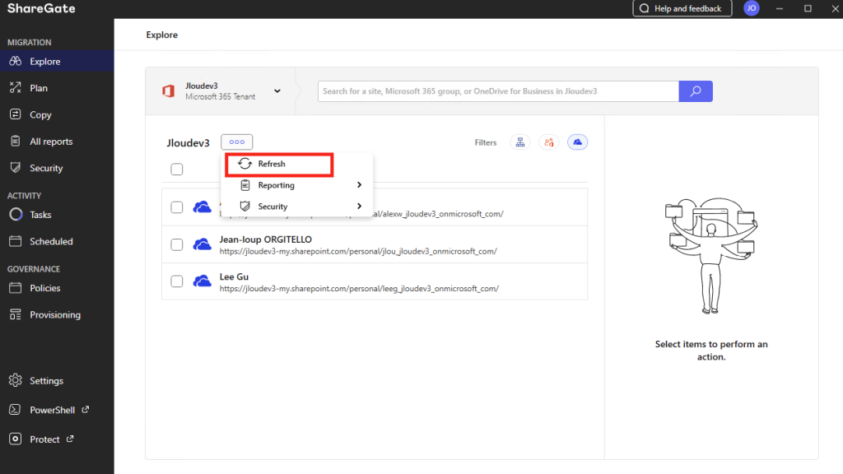Image resolution: width=843 pixels, height=474 pixels.
Task: Choose Security from the dropdown menu
Action: [296, 207]
